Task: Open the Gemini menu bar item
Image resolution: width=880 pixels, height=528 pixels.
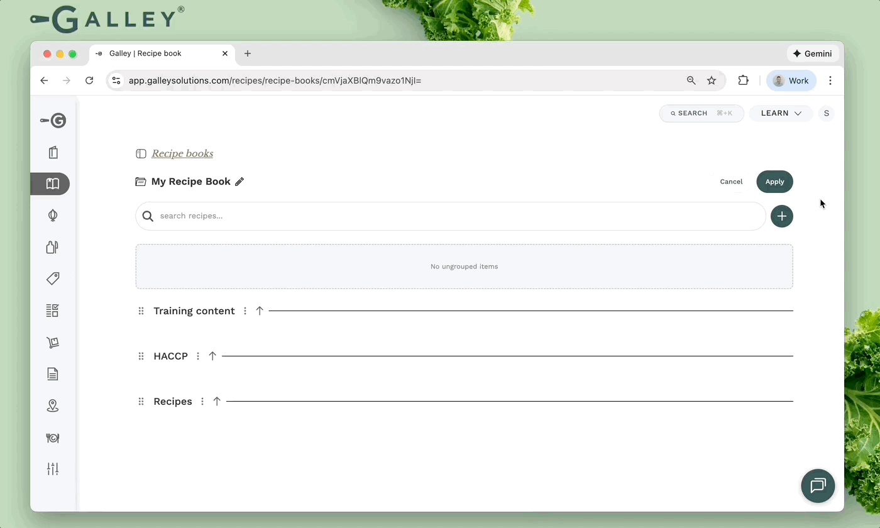Action: pyautogui.click(x=813, y=53)
